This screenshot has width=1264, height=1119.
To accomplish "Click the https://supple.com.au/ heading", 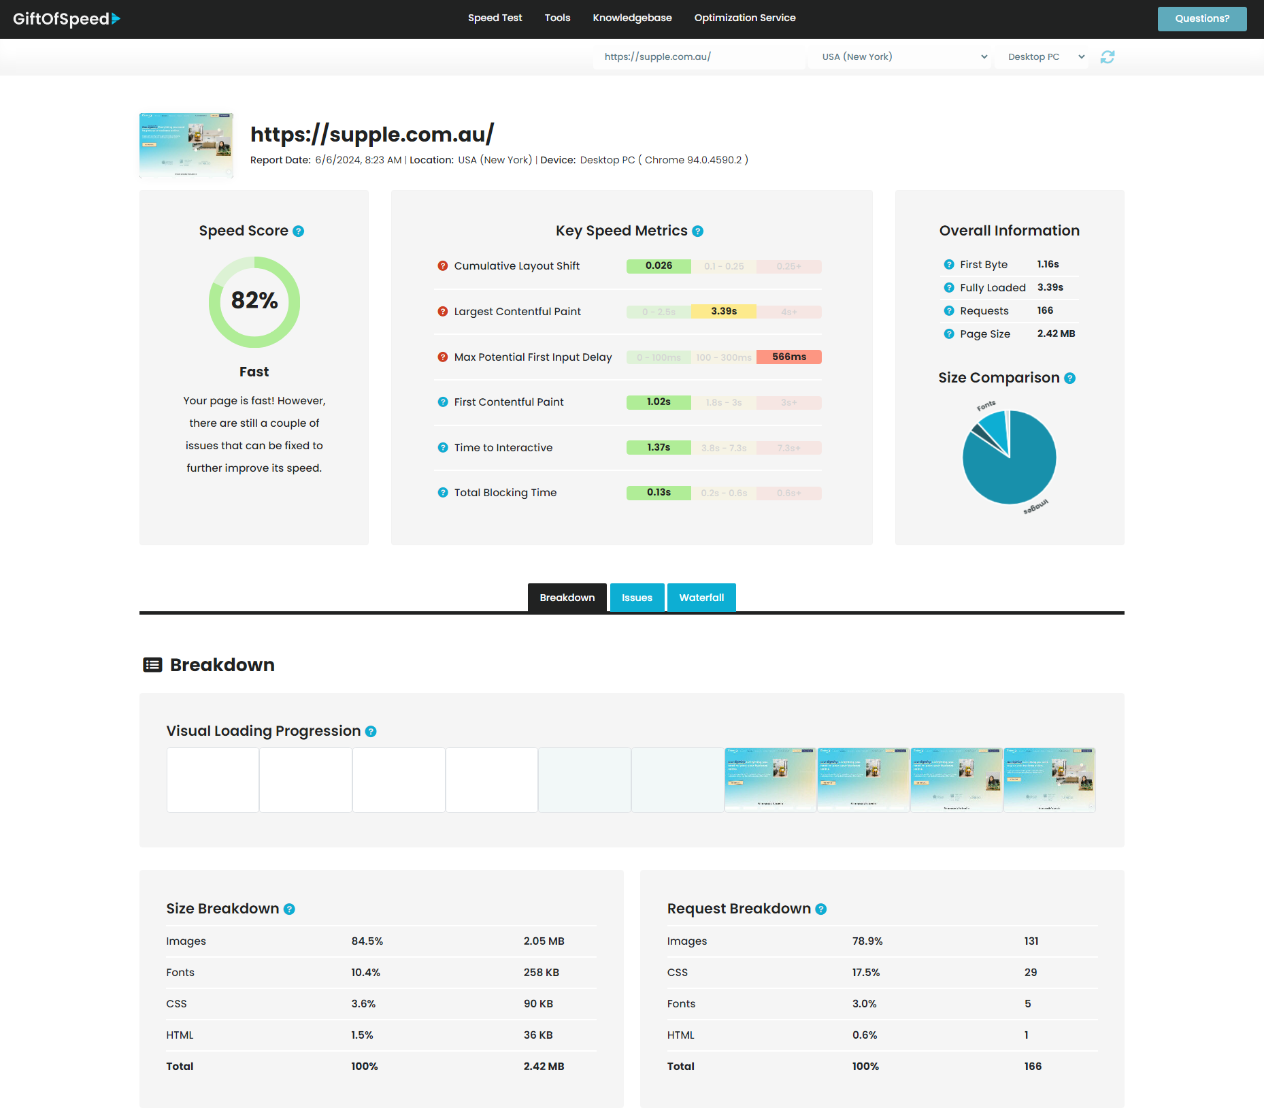I will coord(372,135).
